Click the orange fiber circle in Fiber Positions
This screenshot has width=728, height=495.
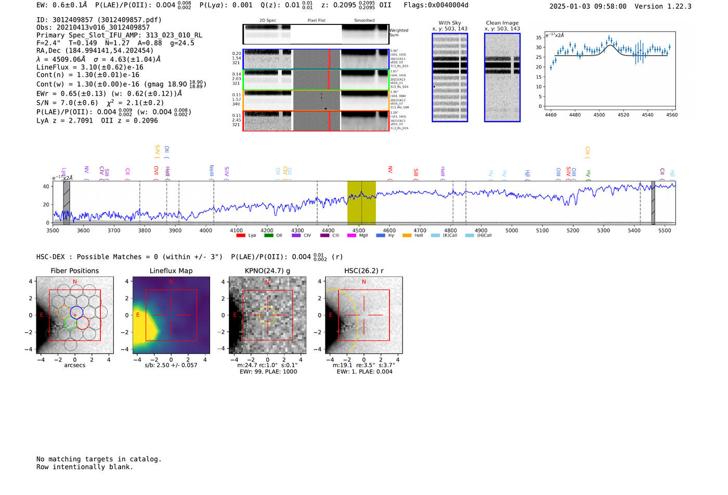(63, 313)
